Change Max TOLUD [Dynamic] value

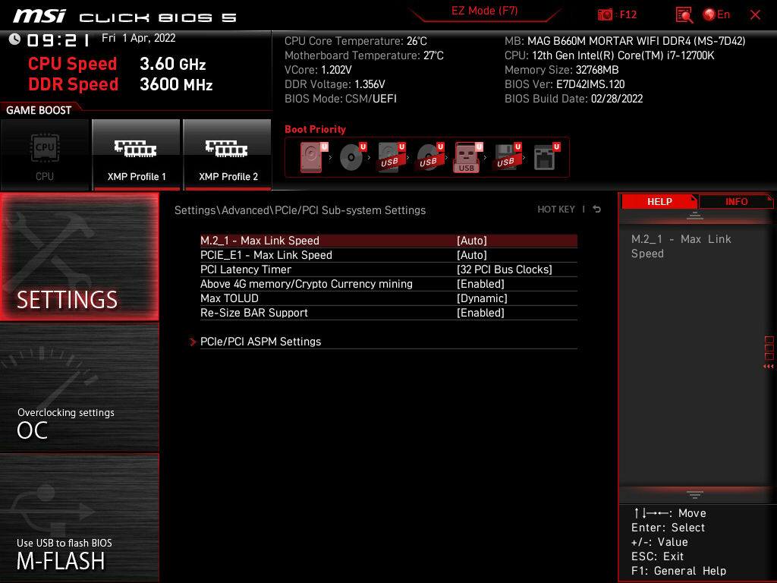482,298
